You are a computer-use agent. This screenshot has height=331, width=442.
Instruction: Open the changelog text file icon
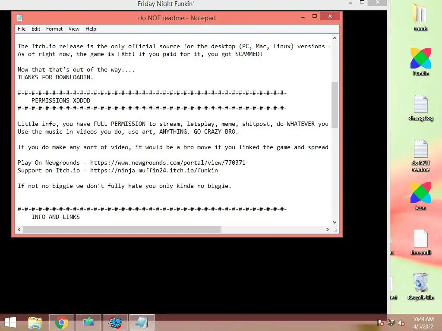(420, 108)
